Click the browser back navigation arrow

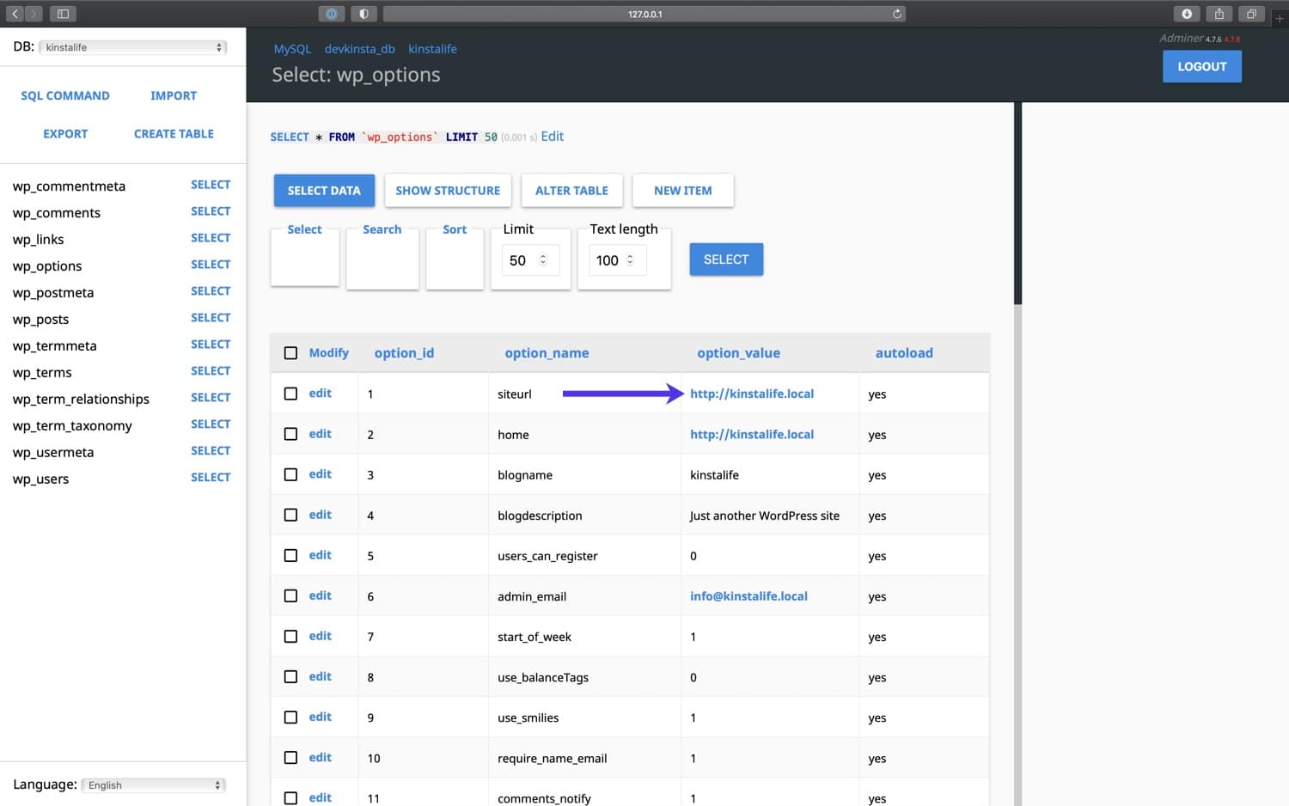[x=13, y=14]
